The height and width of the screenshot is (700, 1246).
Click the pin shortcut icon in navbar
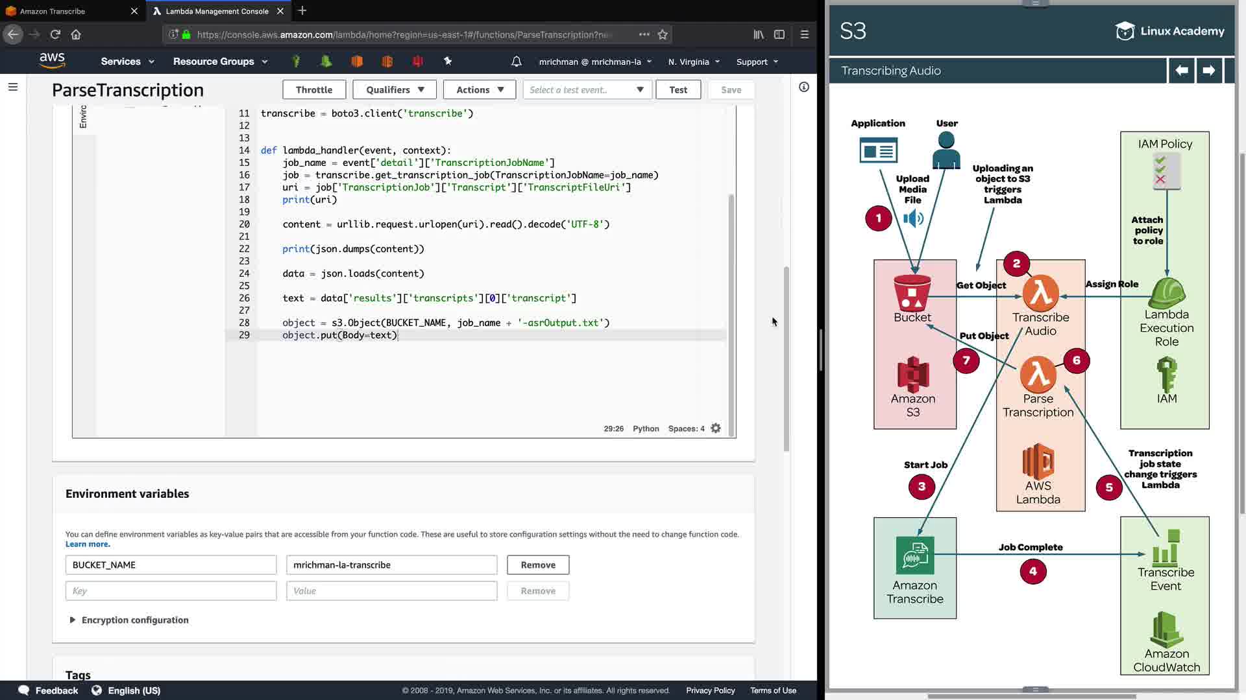[448, 61]
